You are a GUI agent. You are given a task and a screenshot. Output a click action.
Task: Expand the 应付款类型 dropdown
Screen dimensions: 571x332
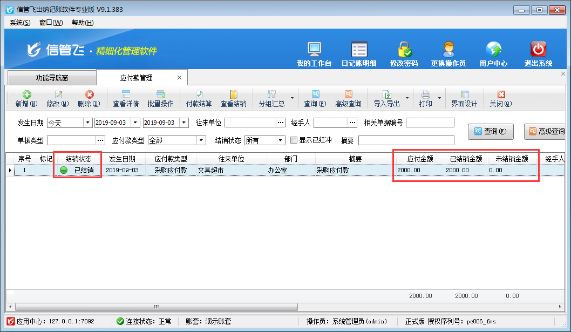coord(201,140)
